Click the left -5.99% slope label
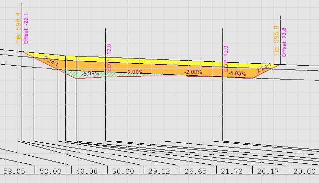This screenshot has height=183, width=319. pyautogui.click(x=90, y=74)
